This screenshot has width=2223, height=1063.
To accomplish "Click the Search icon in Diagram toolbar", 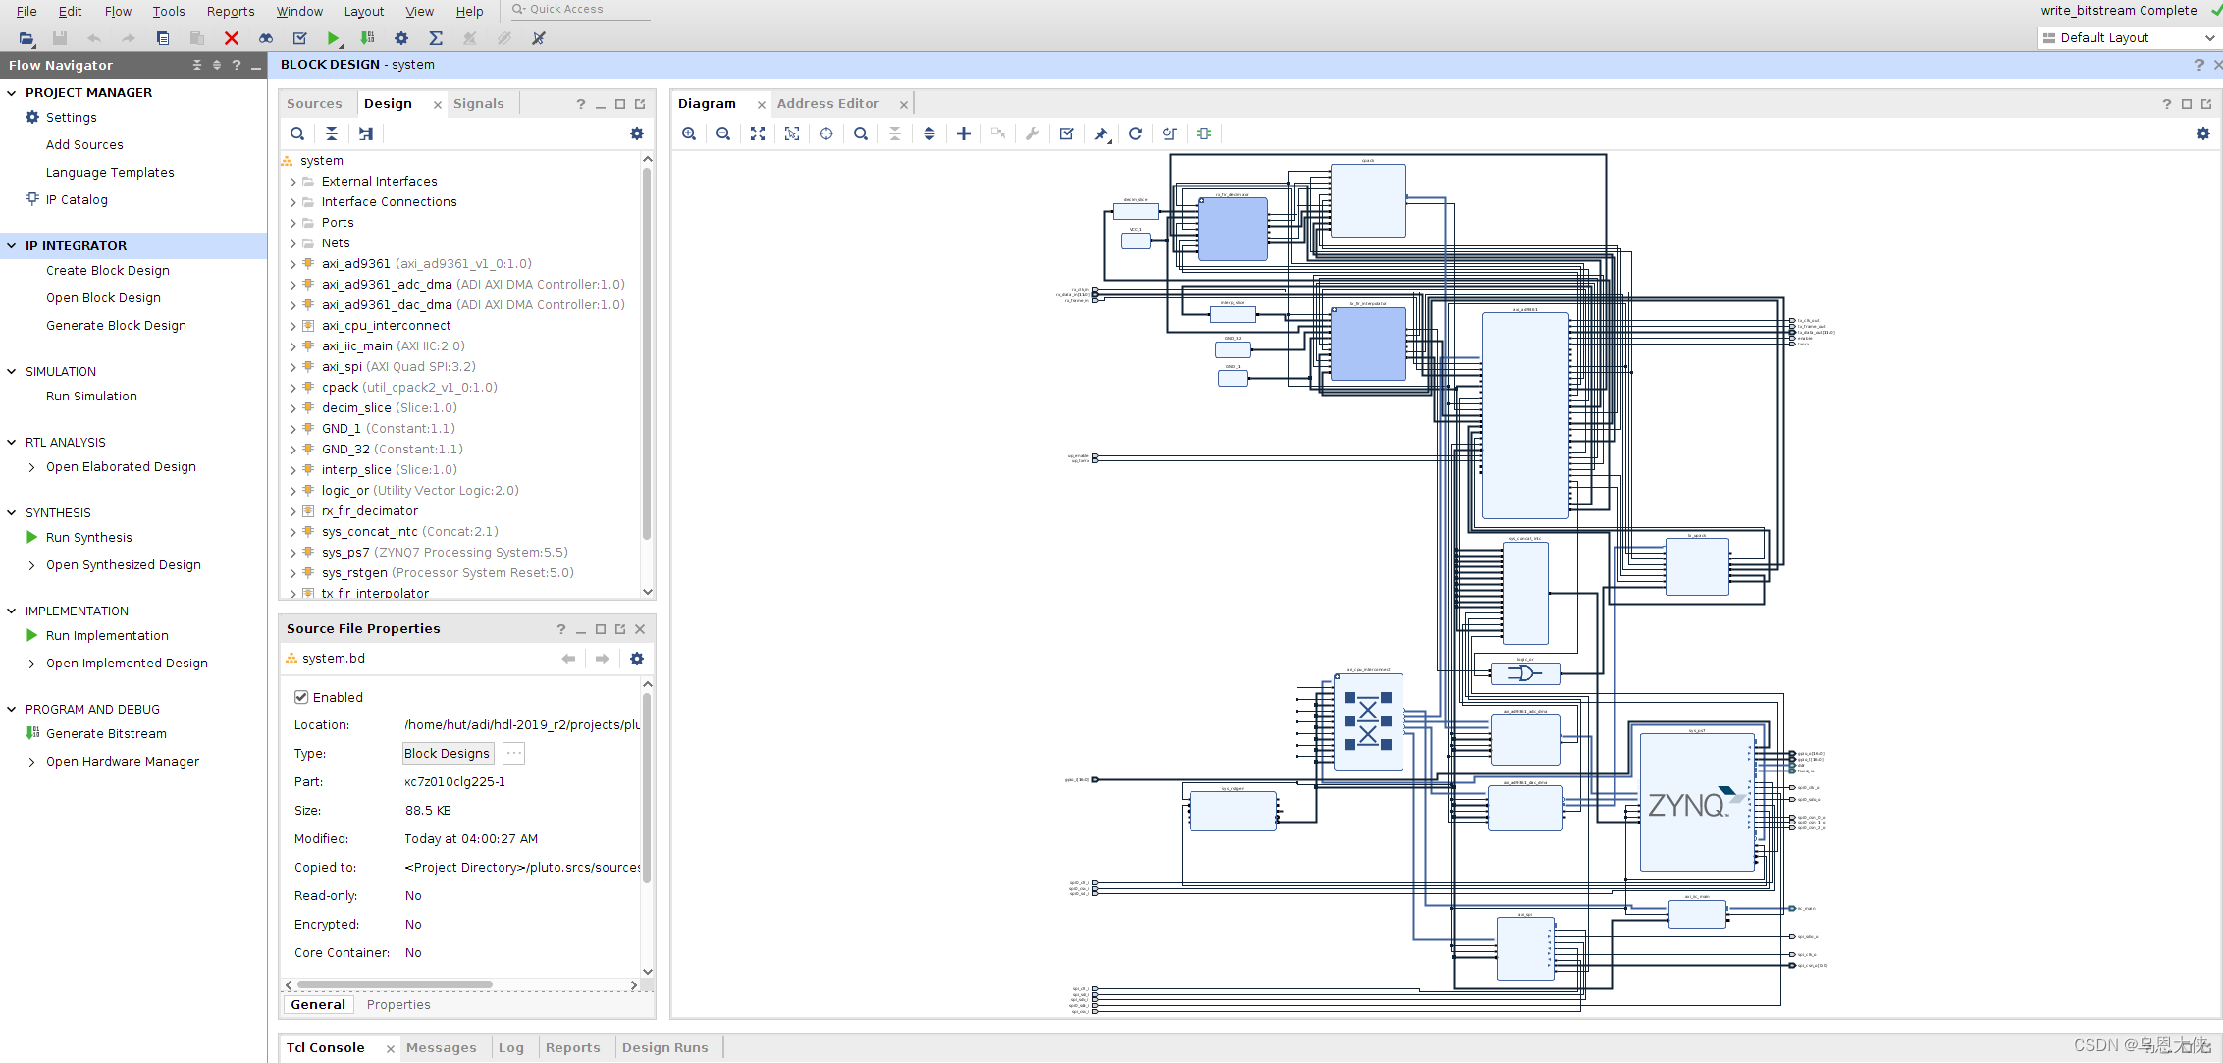I will point(861,133).
